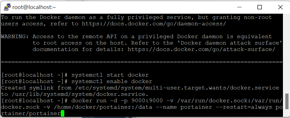Click the 'systemctl enable docker' command text

pos(112,81)
